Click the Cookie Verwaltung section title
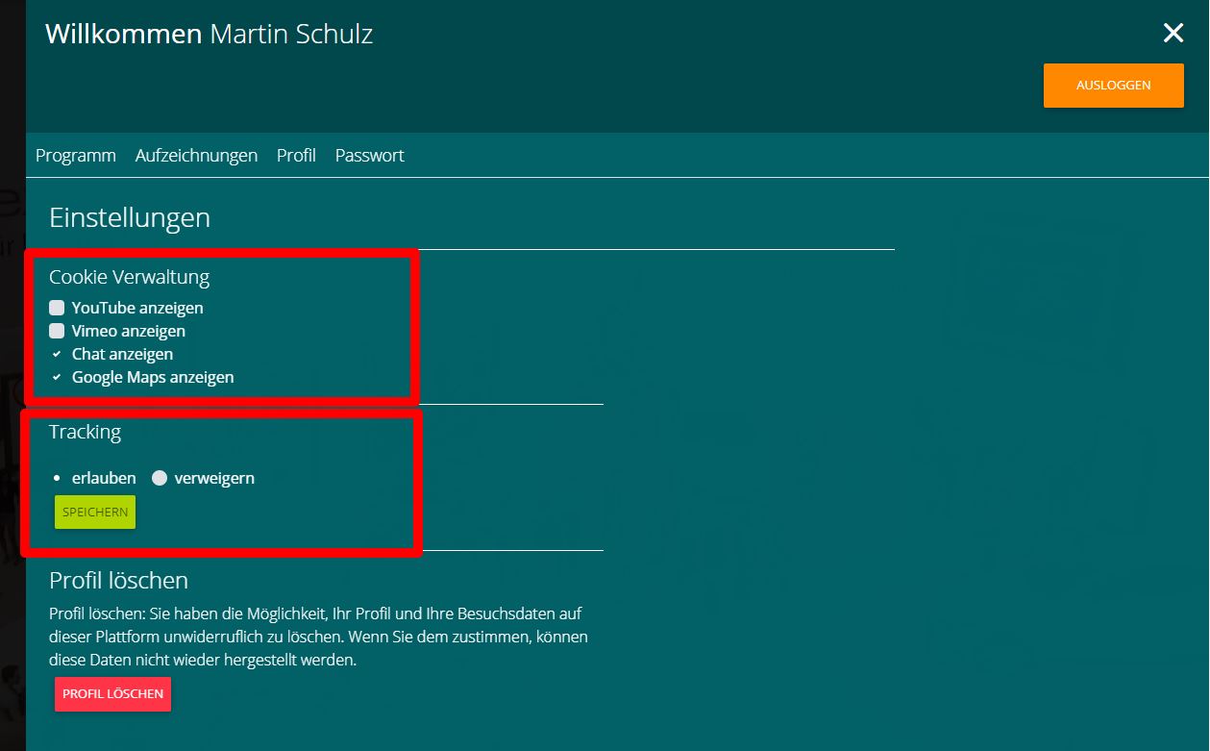The width and height of the screenshot is (1210, 751). click(x=130, y=277)
